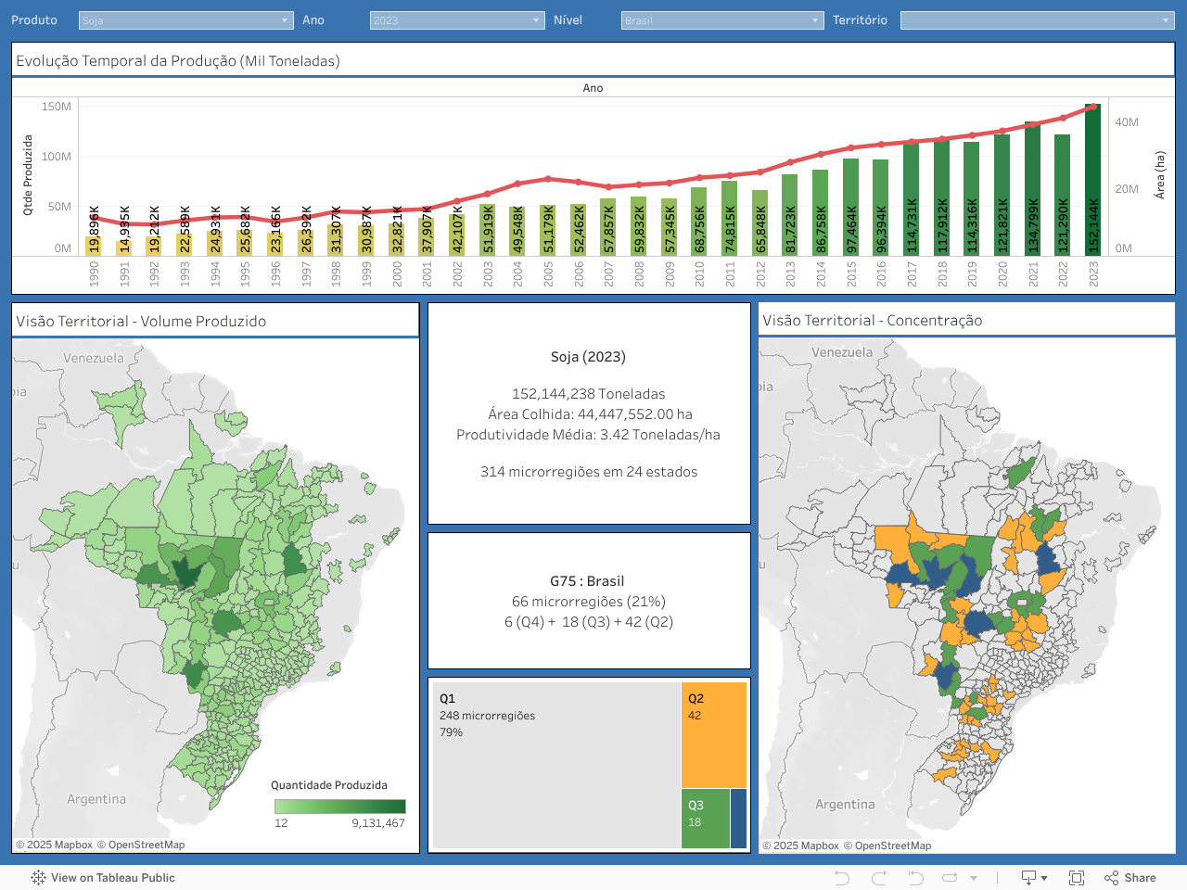Open the Nível dropdown showing Brasil
1187x890 pixels.
[x=721, y=20]
